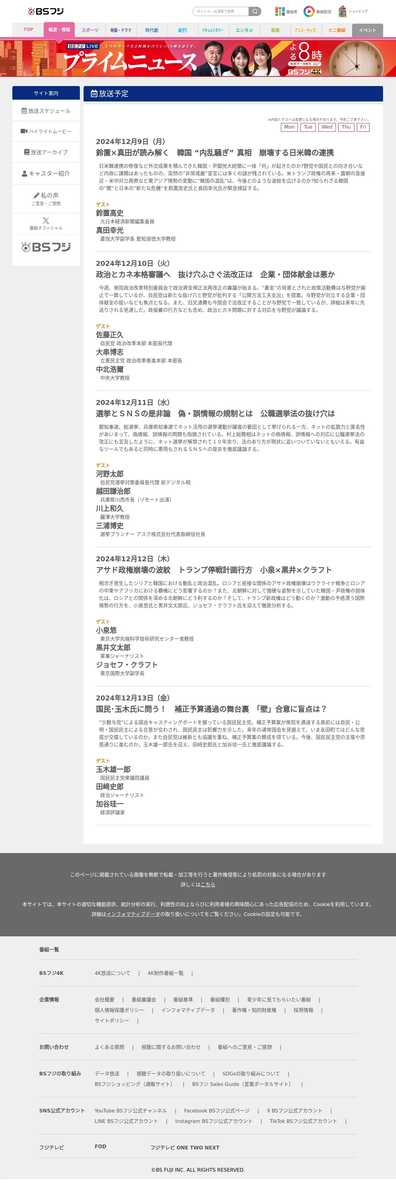Click the BSフジ logo in sidebar
This screenshot has height=1188, width=396.
point(46,247)
